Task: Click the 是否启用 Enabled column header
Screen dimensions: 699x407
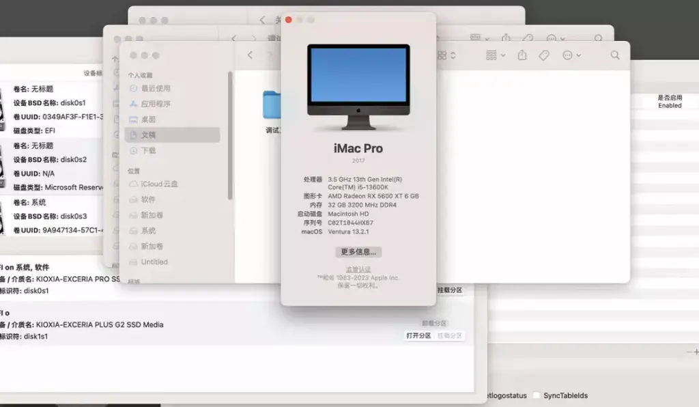Action: coord(670,101)
